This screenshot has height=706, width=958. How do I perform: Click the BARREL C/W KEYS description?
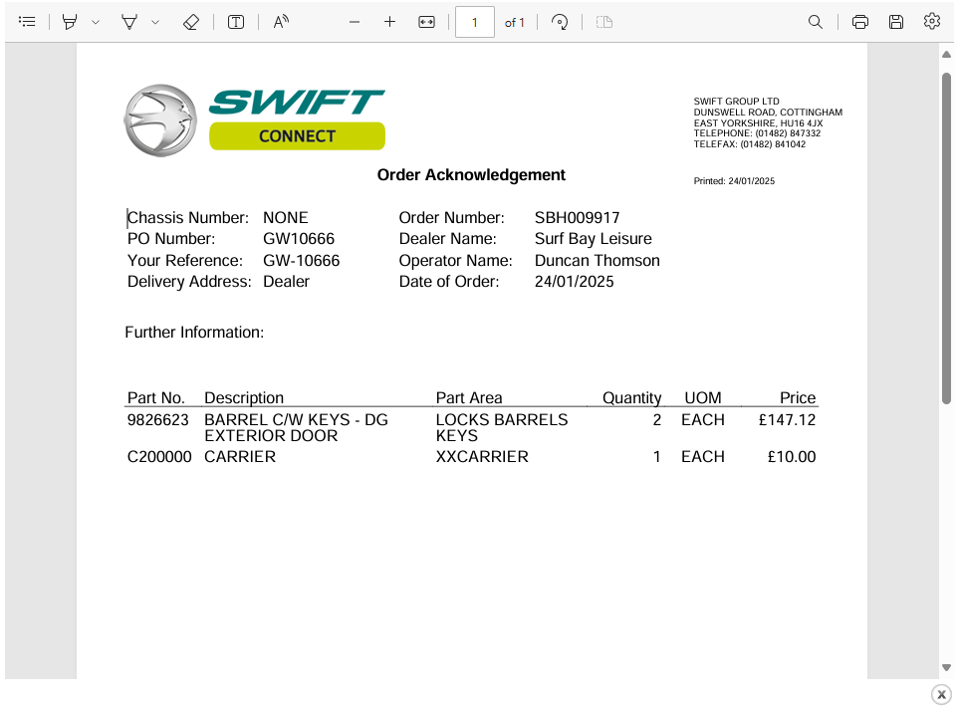296,427
